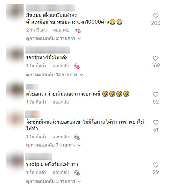
Task: Click creator-liked badge on 2-day-old comment
Action: click(x=78, y=30)
